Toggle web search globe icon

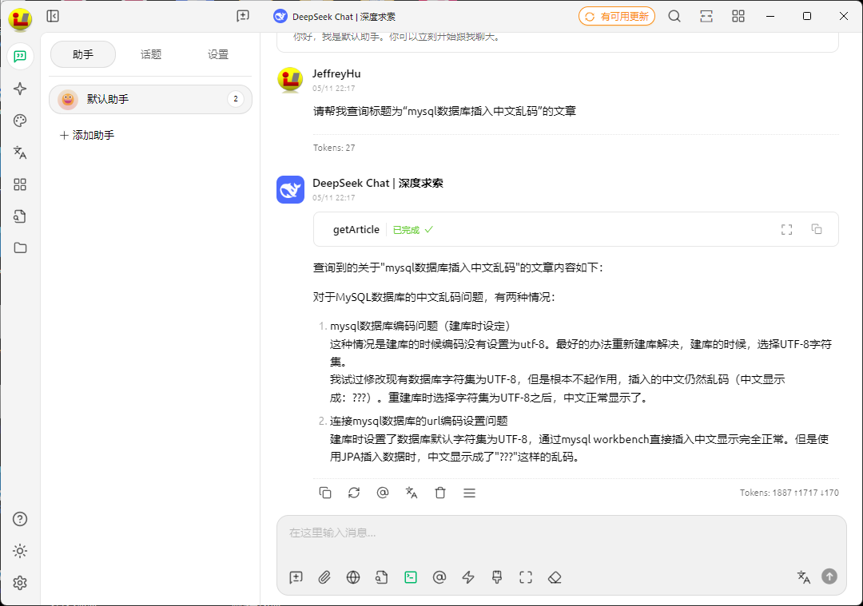[353, 576]
